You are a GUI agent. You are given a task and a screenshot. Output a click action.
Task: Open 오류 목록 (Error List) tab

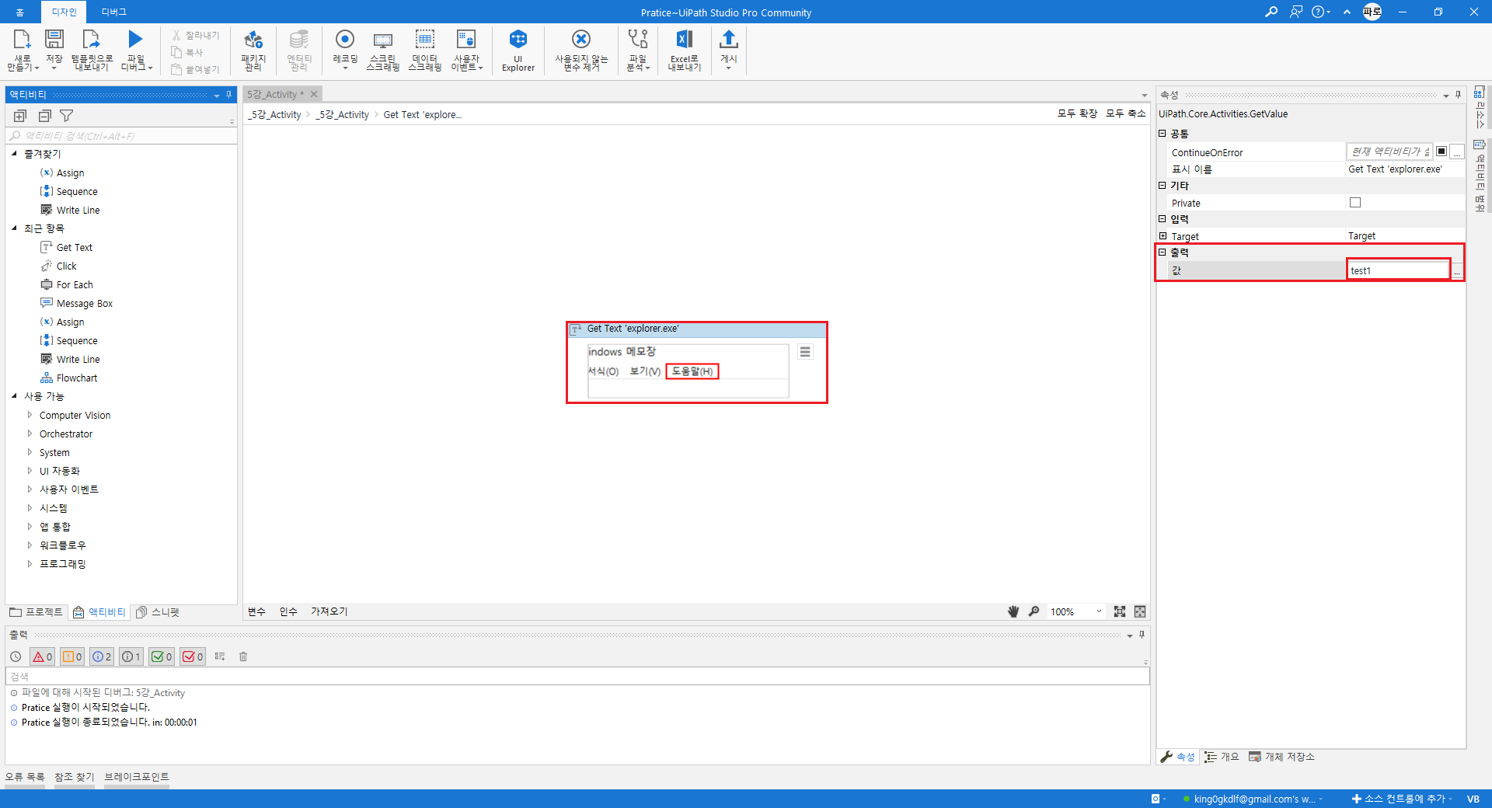pos(25,777)
